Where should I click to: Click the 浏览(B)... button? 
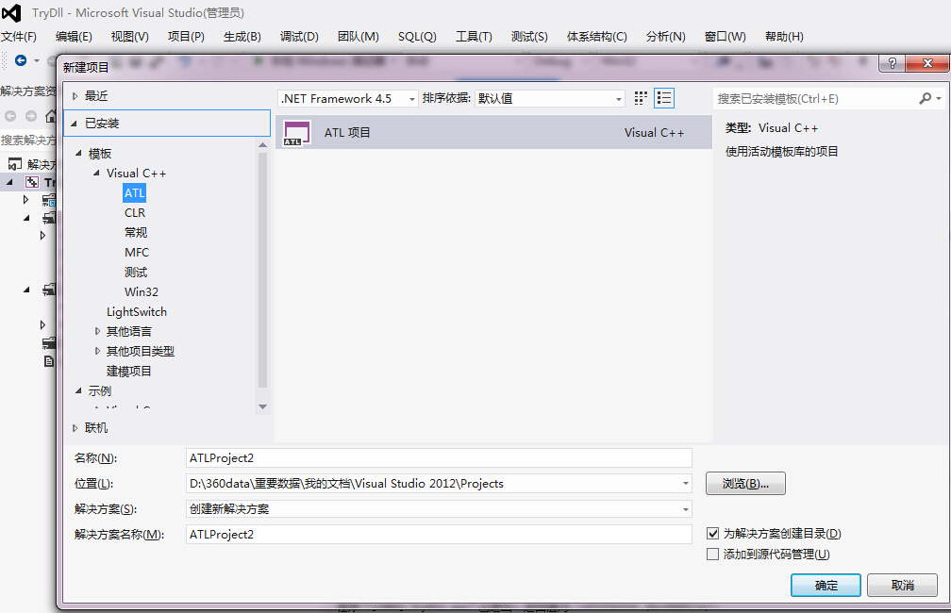point(745,483)
